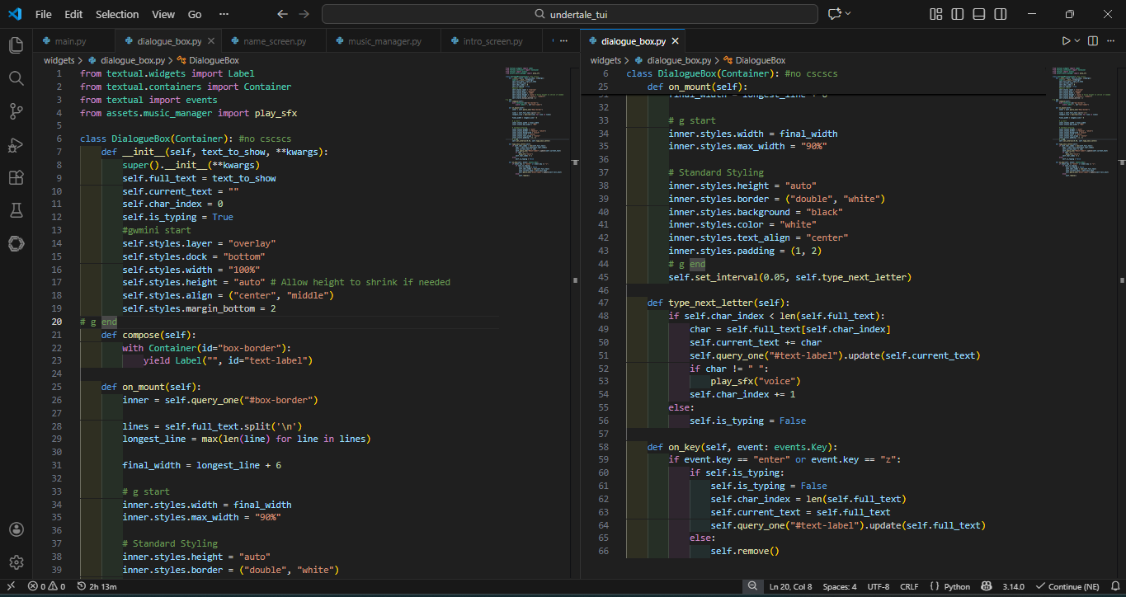Click the CRLF line ending indicator
1126x597 pixels.
909,586
